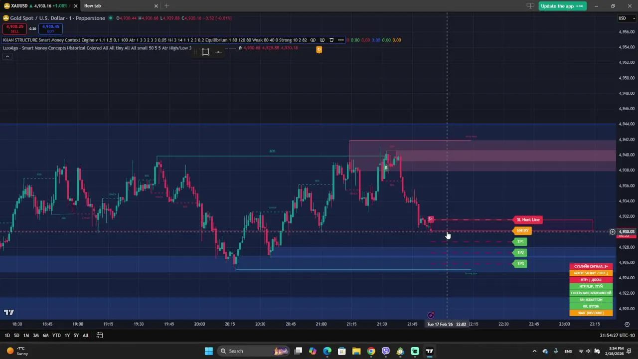Click the green TP3 label

click(x=520, y=264)
